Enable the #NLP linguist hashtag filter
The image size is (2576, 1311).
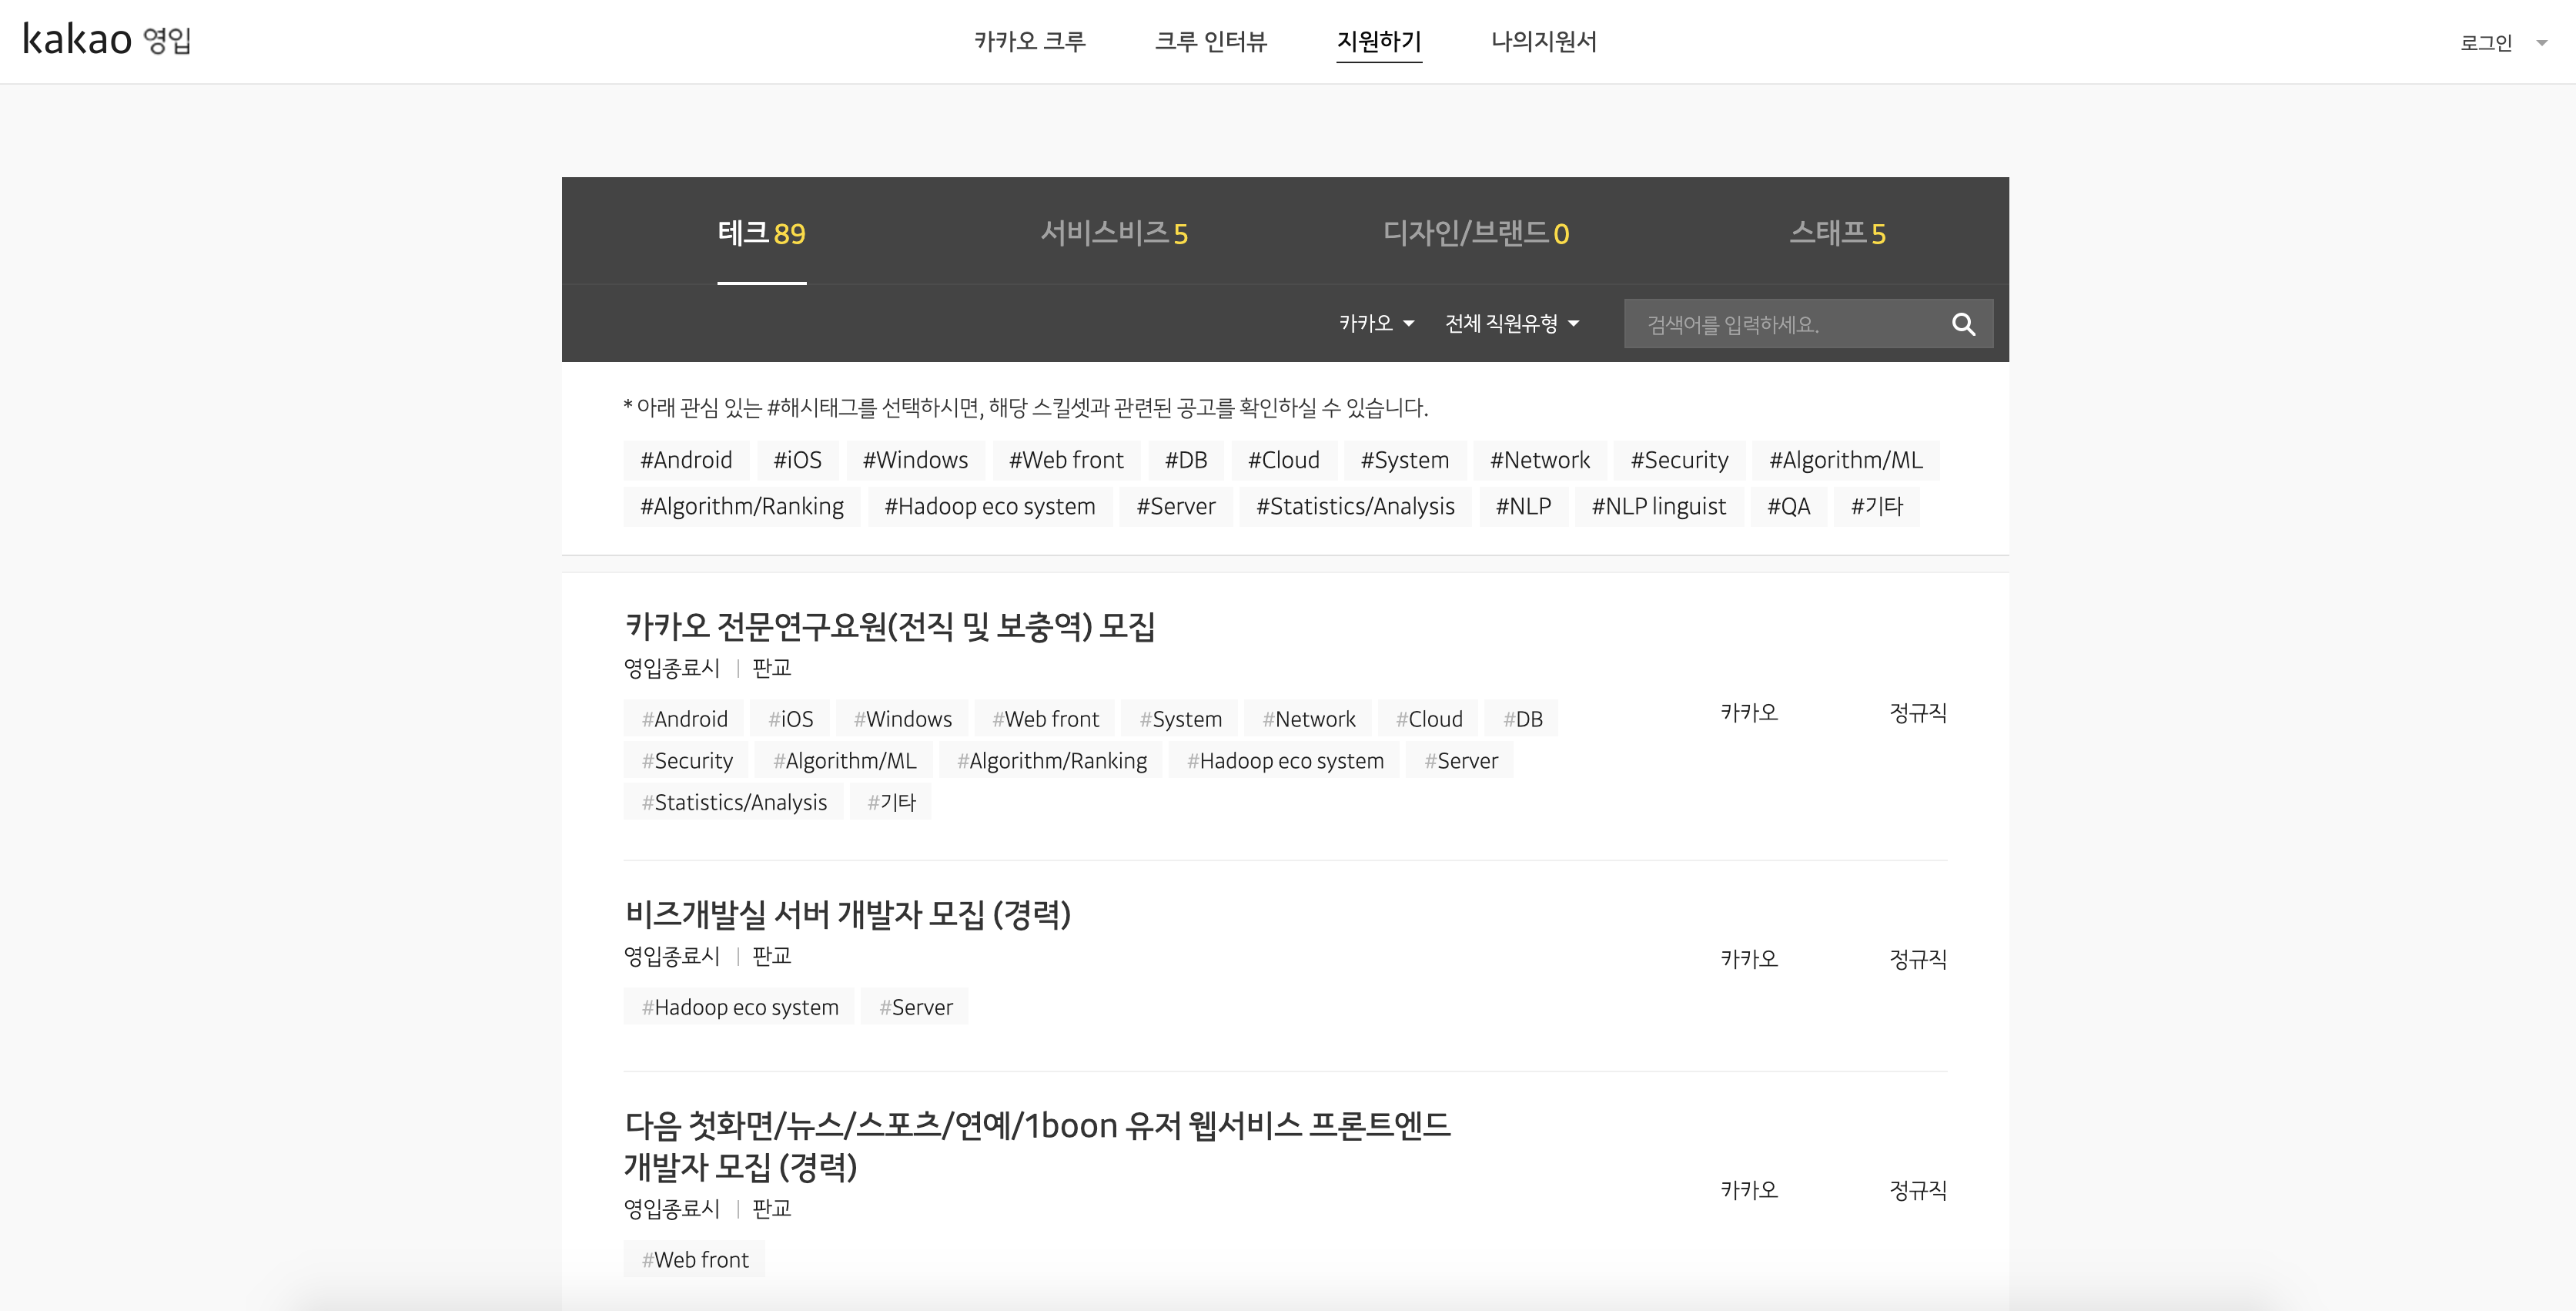tap(1658, 506)
